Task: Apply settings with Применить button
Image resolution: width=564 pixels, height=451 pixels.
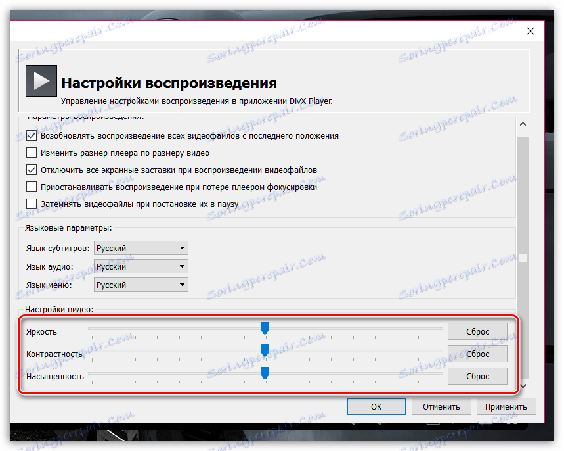Action: tap(506, 406)
